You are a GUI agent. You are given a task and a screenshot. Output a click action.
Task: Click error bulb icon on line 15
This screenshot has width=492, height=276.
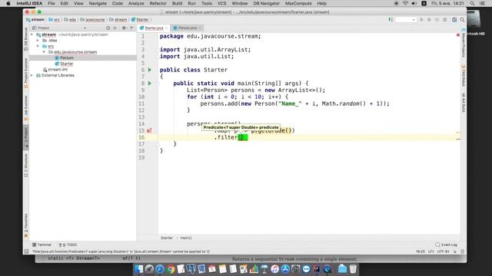(x=149, y=130)
